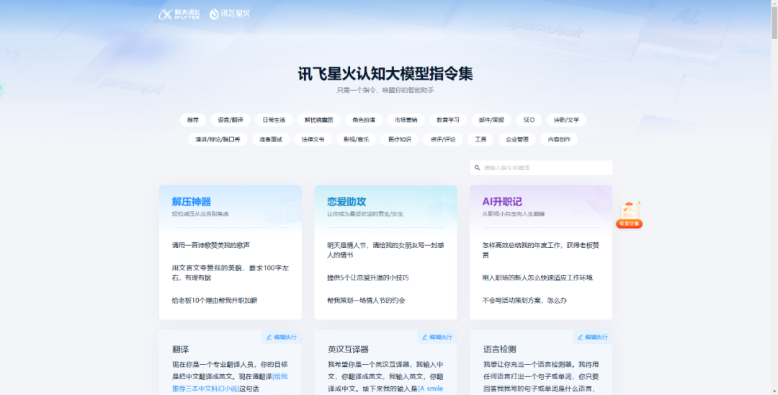Click blue variable text A smile
778x395 pixels.
coord(431,389)
